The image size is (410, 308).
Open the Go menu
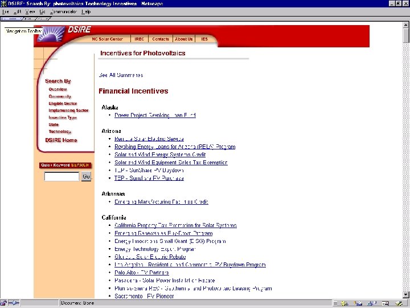point(42,11)
